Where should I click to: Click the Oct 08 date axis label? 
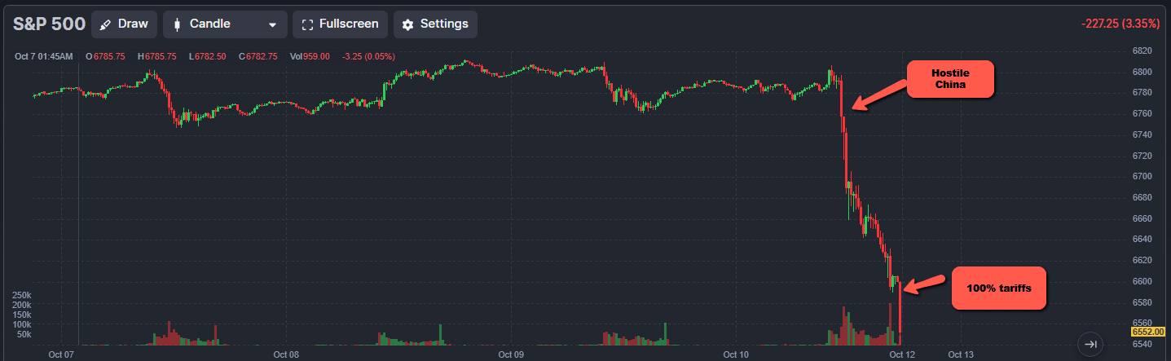pyautogui.click(x=287, y=354)
